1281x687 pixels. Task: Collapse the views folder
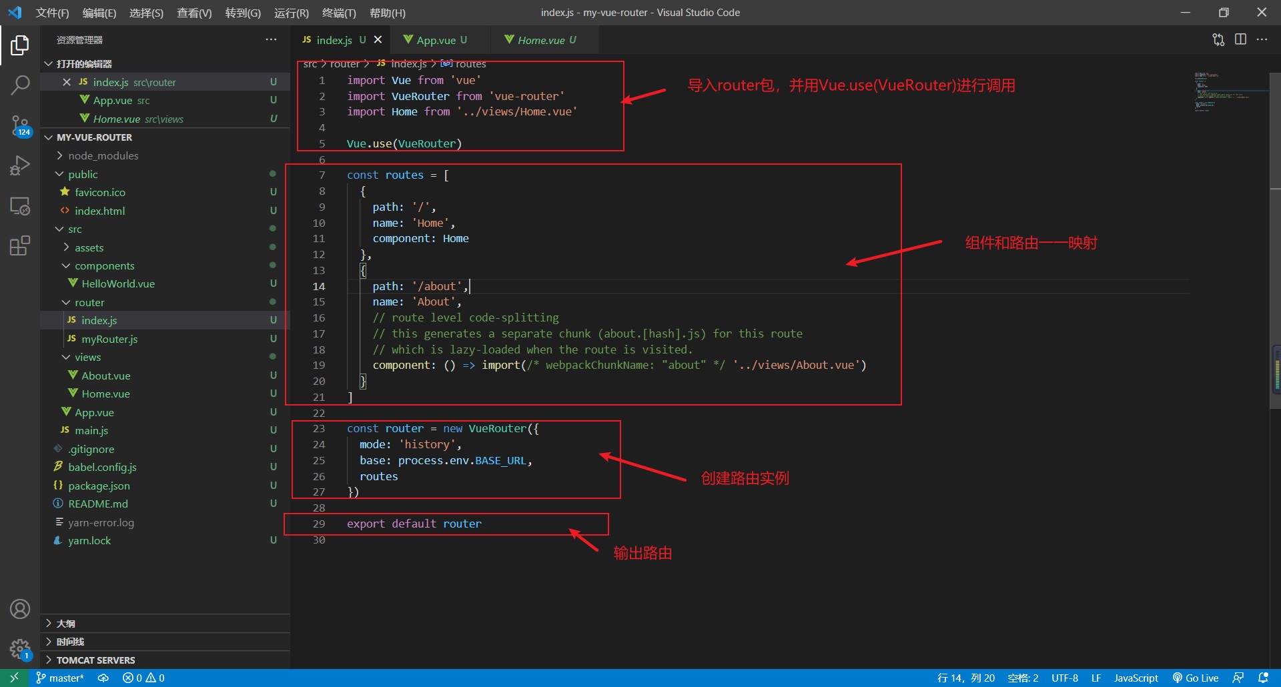[x=165, y=357]
